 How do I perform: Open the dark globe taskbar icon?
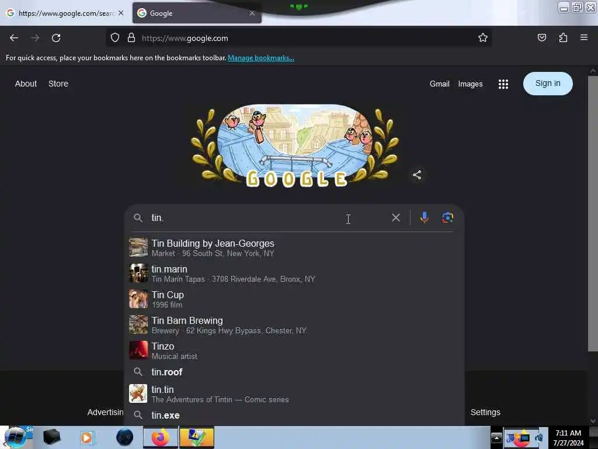click(x=125, y=437)
